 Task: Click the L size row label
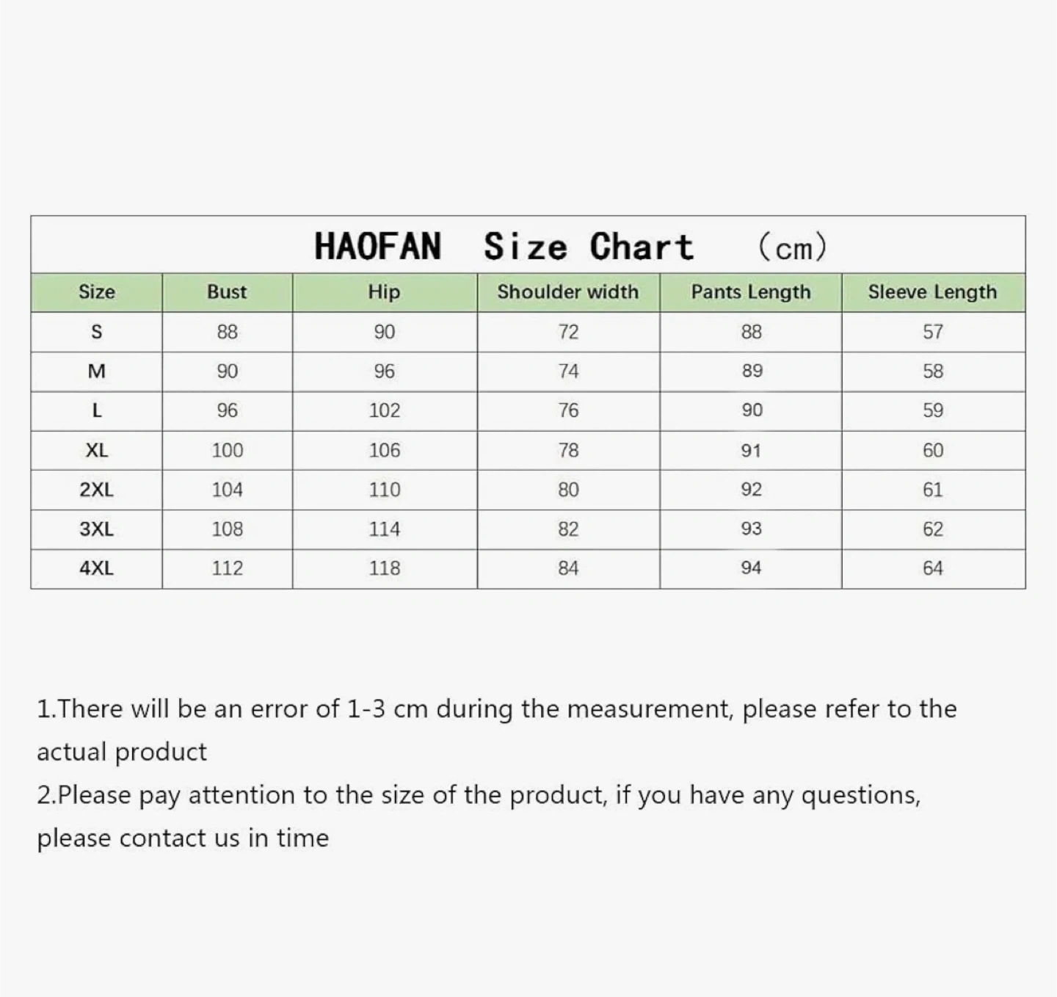(97, 410)
